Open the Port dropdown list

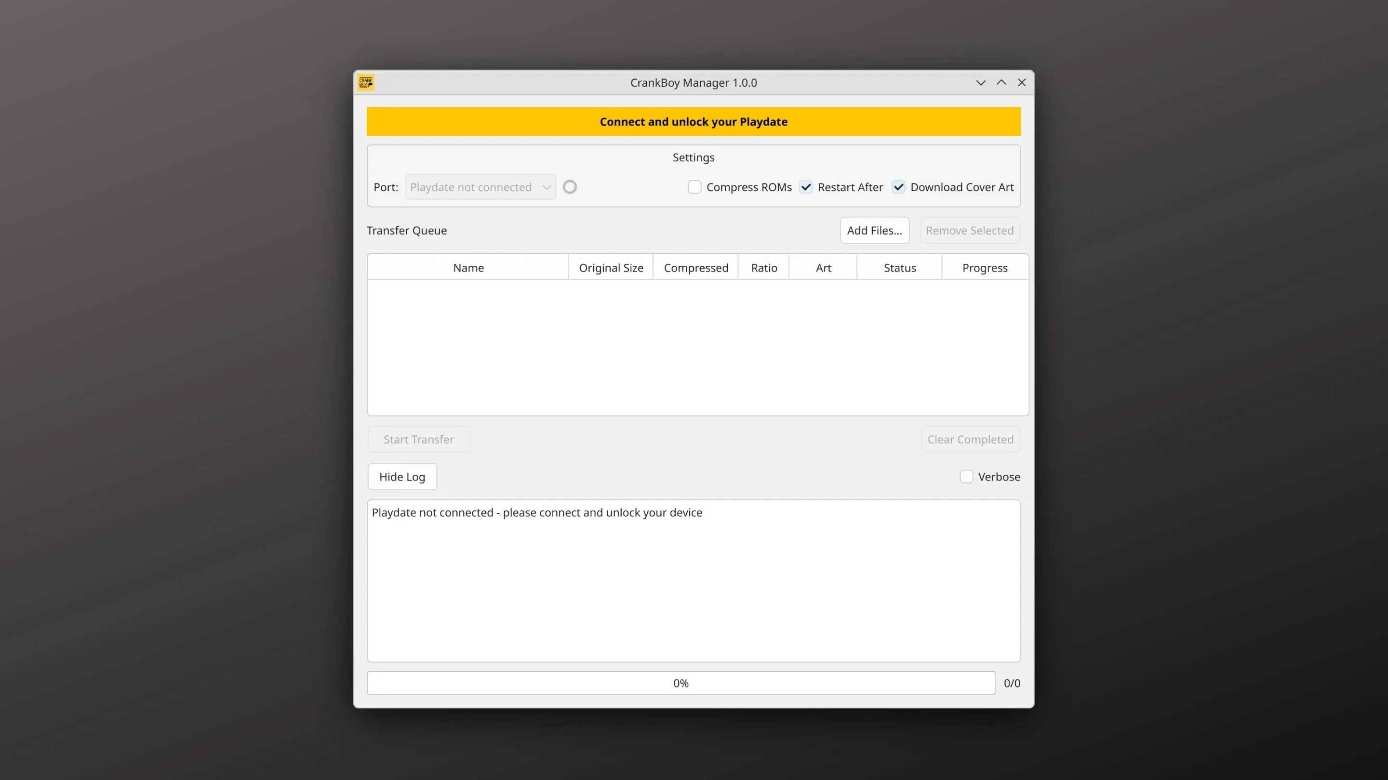480,187
